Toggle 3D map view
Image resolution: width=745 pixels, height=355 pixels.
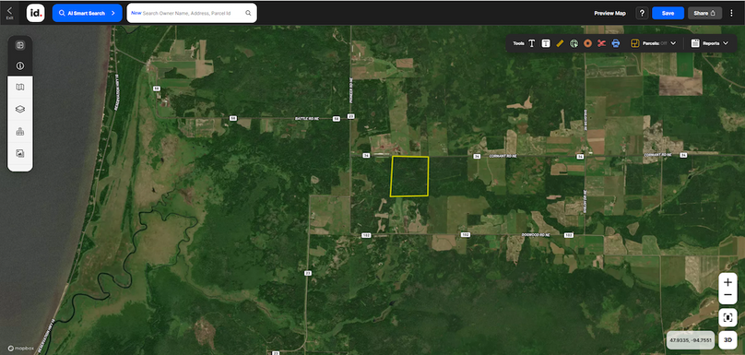point(727,340)
